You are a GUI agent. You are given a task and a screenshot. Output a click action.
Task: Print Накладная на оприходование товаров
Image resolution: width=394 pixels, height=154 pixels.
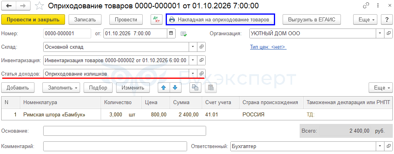tap(220, 19)
